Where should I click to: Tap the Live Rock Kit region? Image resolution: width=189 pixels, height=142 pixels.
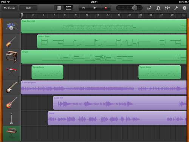[104, 26]
